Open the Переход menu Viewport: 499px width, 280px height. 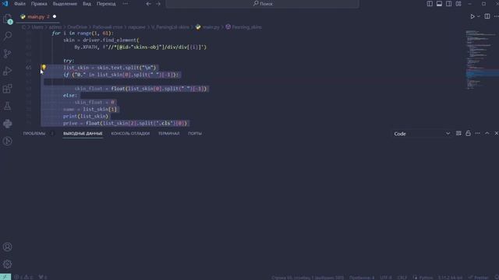[x=106, y=4]
